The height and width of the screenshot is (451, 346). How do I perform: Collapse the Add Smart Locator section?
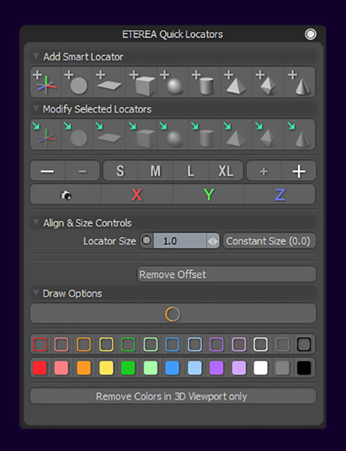point(36,56)
